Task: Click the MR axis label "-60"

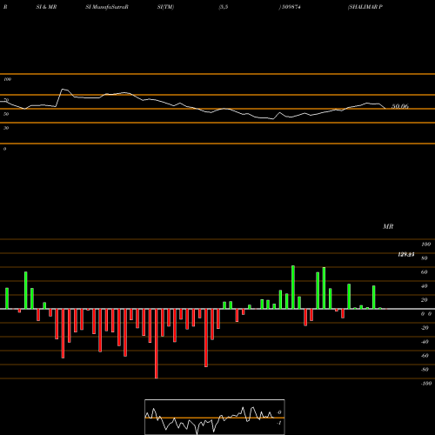Action: (x=425, y=356)
